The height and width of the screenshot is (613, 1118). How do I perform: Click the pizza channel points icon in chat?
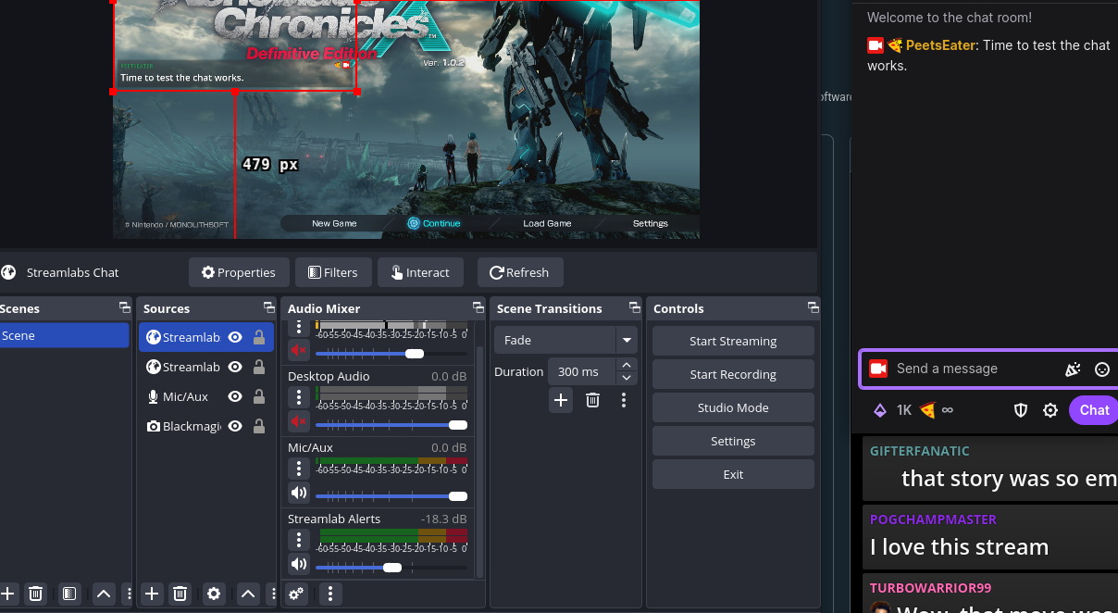927,410
